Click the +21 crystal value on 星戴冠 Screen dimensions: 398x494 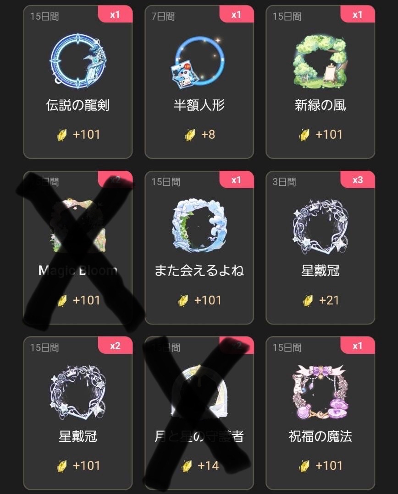coord(329,300)
